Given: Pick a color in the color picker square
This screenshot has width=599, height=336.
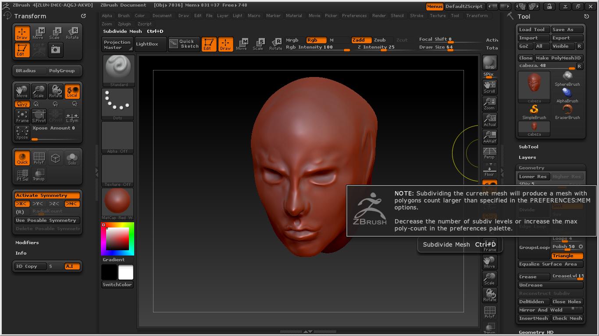Looking at the screenshot, I should 118,239.
